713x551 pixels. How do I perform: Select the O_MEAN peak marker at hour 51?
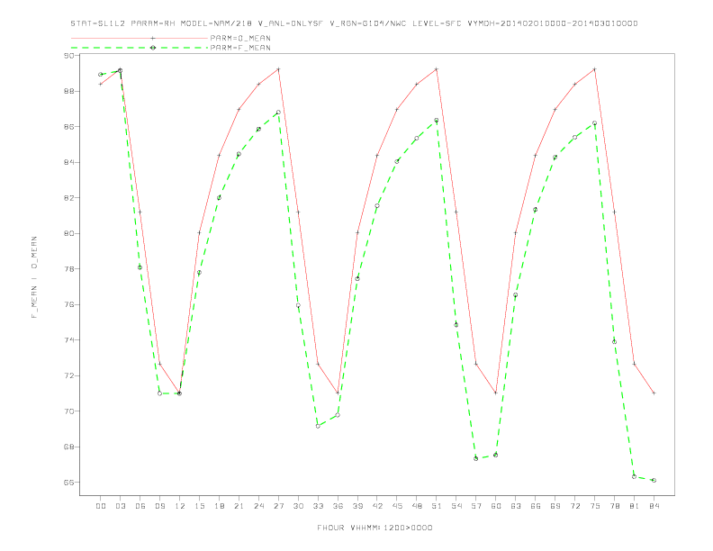[437, 69]
